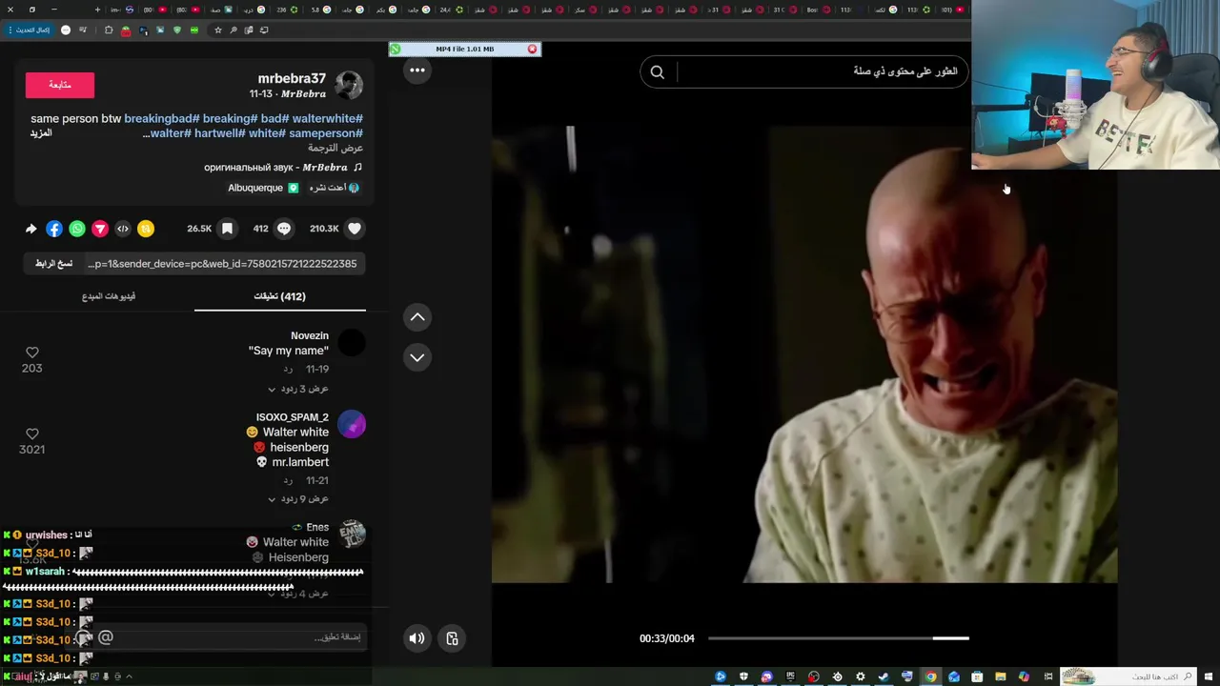Share the video to Facebook
This screenshot has width=1220, height=686.
pos(54,229)
